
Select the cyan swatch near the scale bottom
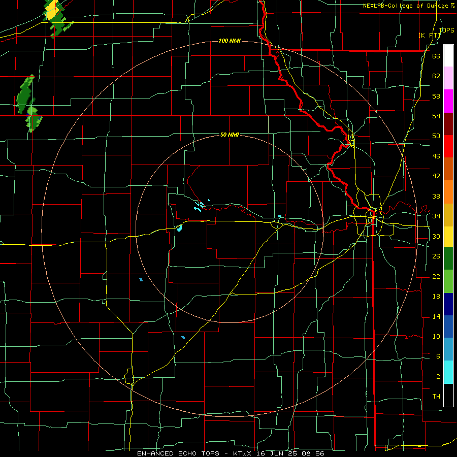[448, 372]
